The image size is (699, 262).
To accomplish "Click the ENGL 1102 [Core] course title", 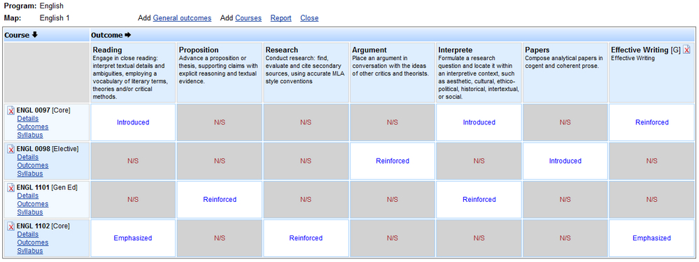I will click(43, 226).
